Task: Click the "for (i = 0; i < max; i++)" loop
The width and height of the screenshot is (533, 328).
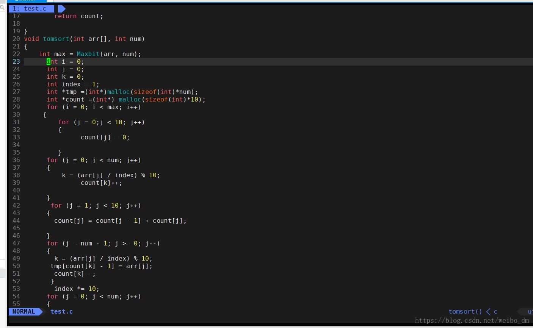Action: tap(94, 107)
